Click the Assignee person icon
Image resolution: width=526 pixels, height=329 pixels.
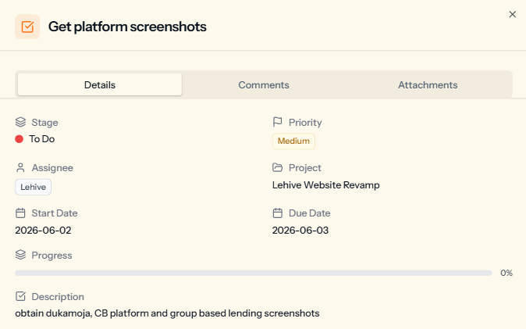coord(20,167)
